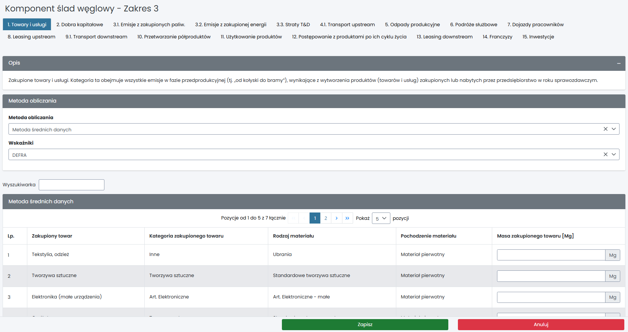This screenshot has height=332, width=628.
Task: Open the 6. Podróże służbowe tab
Action: [473, 25]
